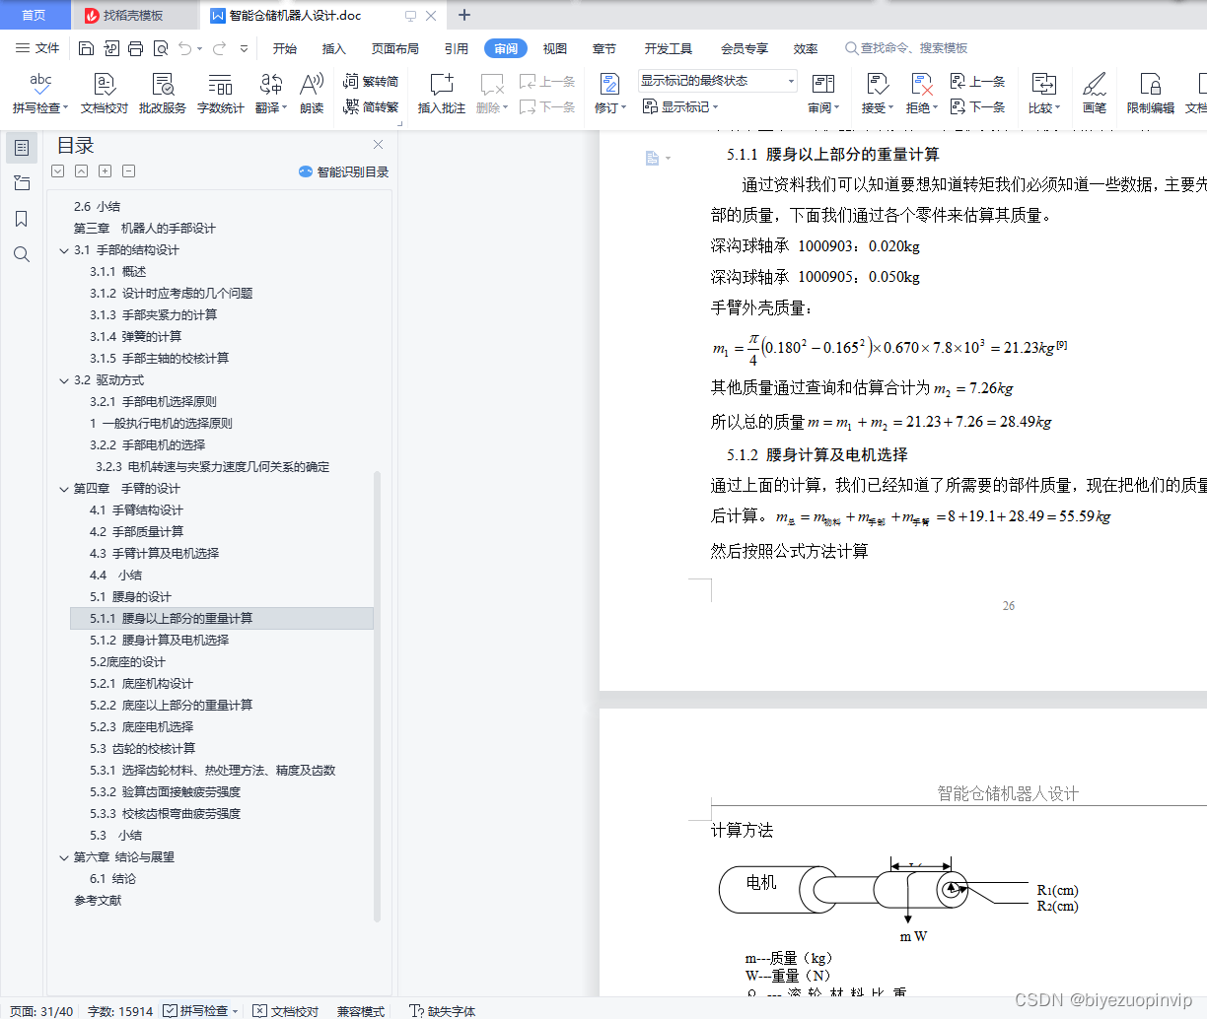Collapse 第四章 手臂的设计 tree node
The width and height of the screenshot is (1207, 1019).
pyautogui.click(x=64, y=489)
